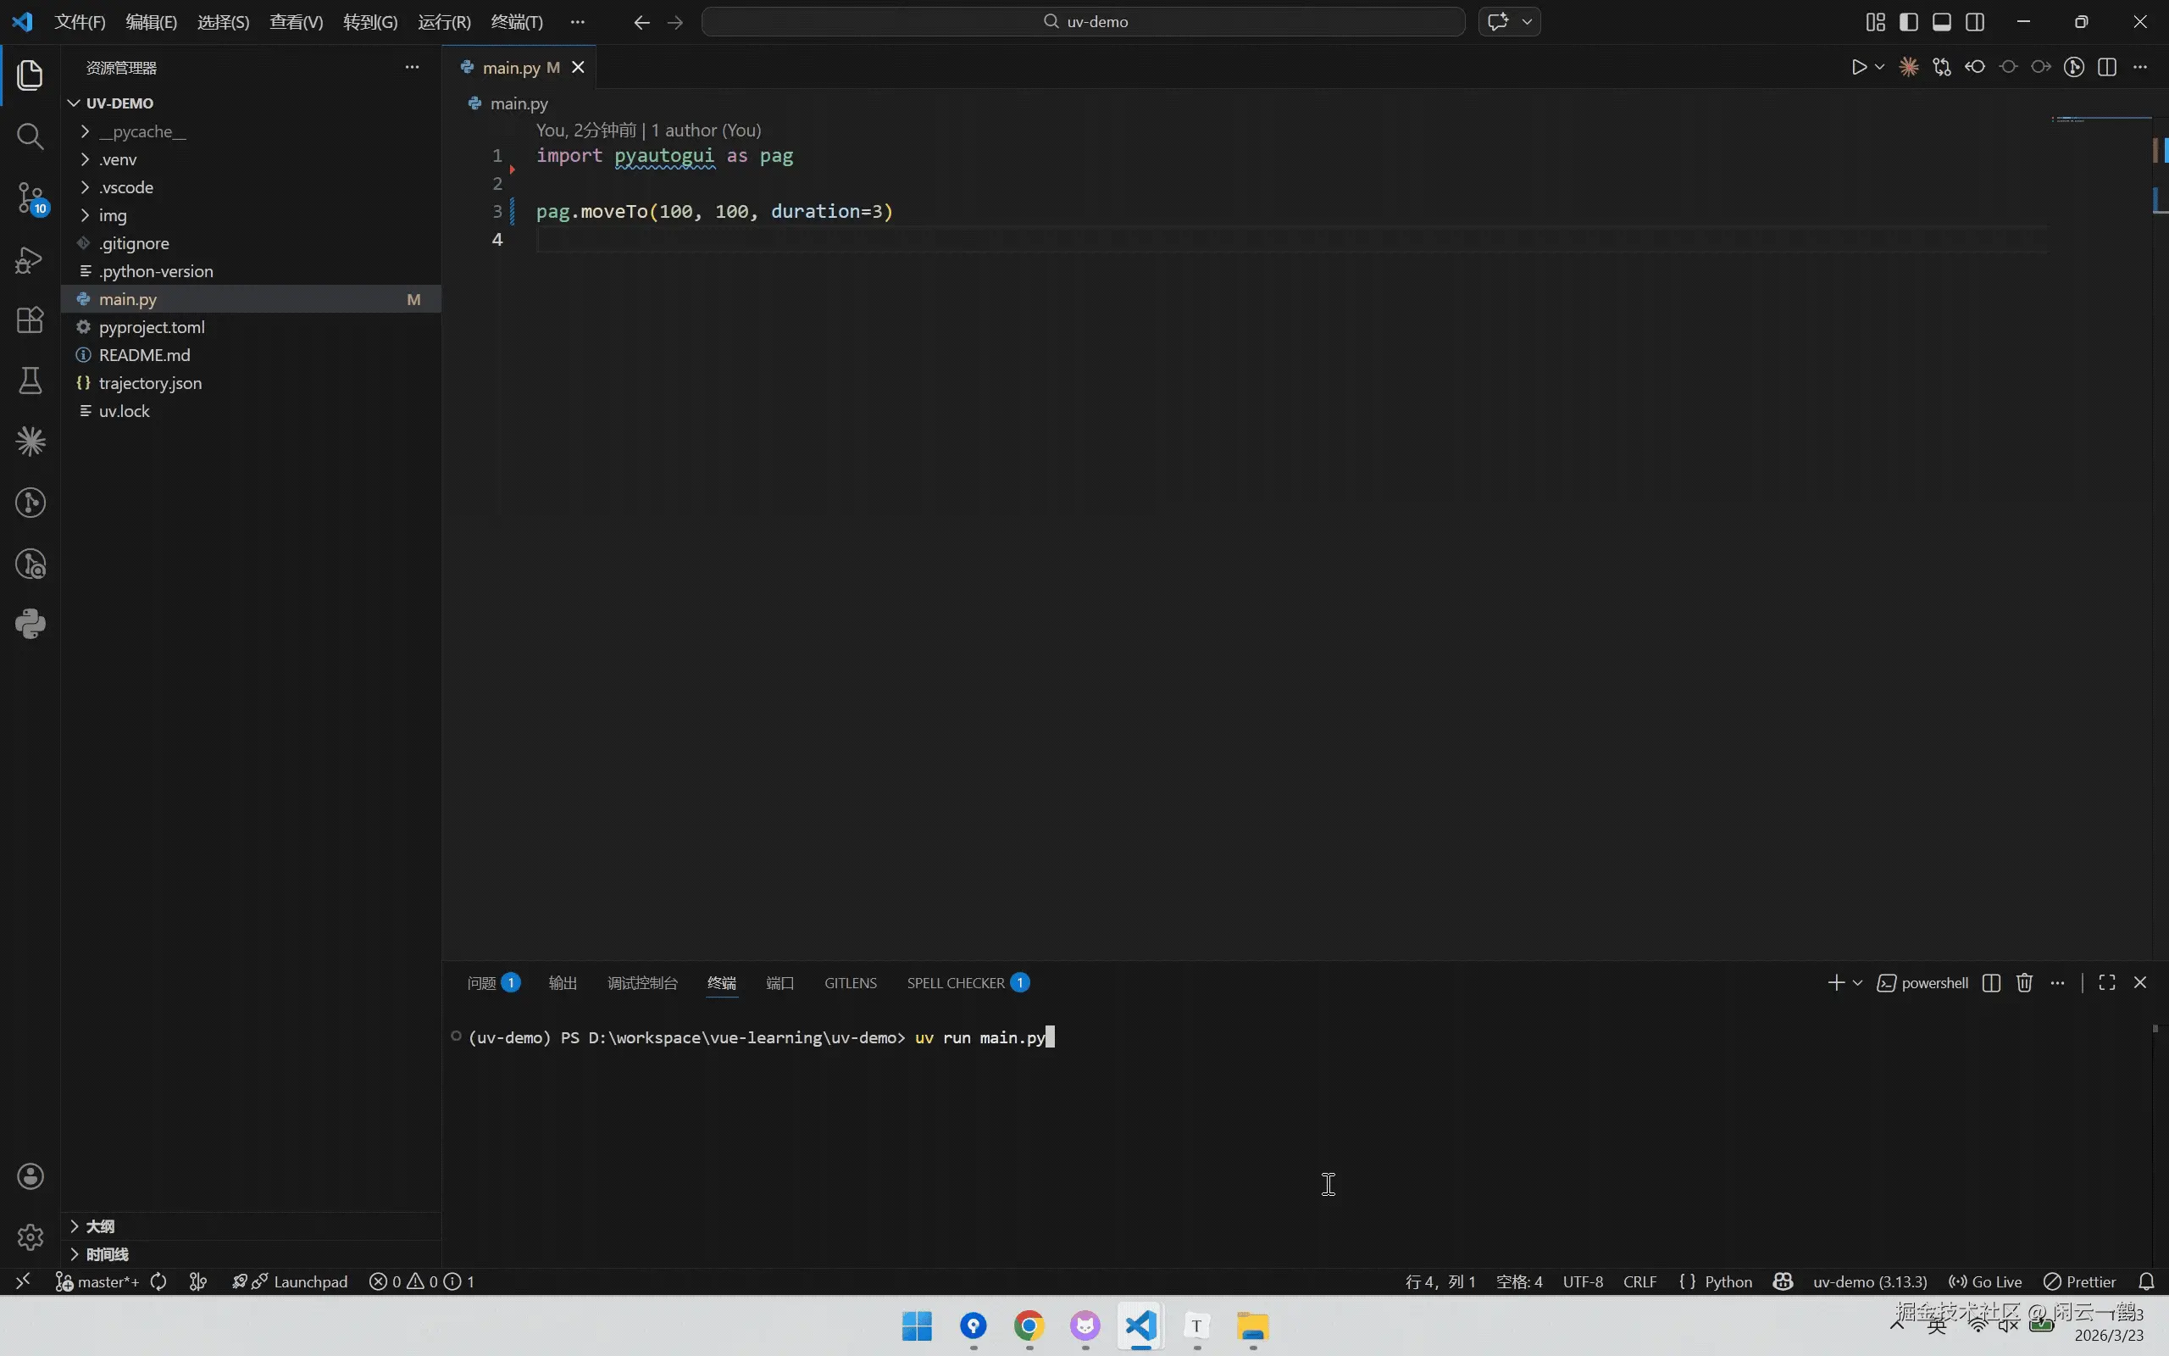Open the Run and Debug view
The height and width of the screenshot is (1356, 2169).
pos(30,260)
